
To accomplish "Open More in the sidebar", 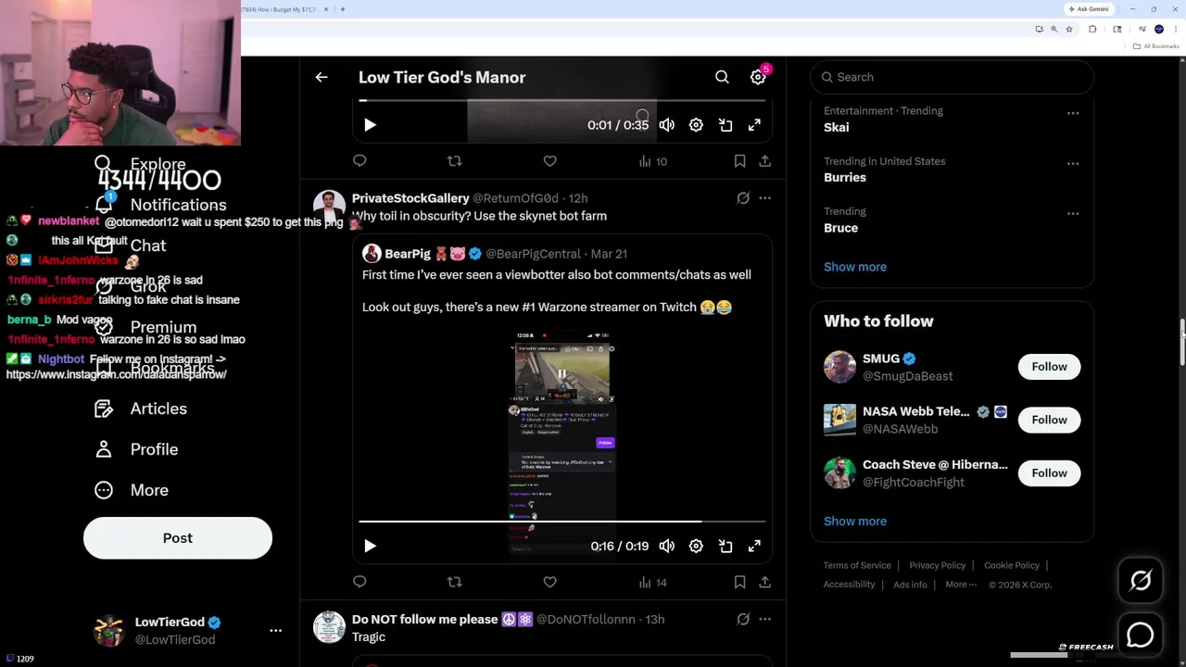I will (131, 490).
